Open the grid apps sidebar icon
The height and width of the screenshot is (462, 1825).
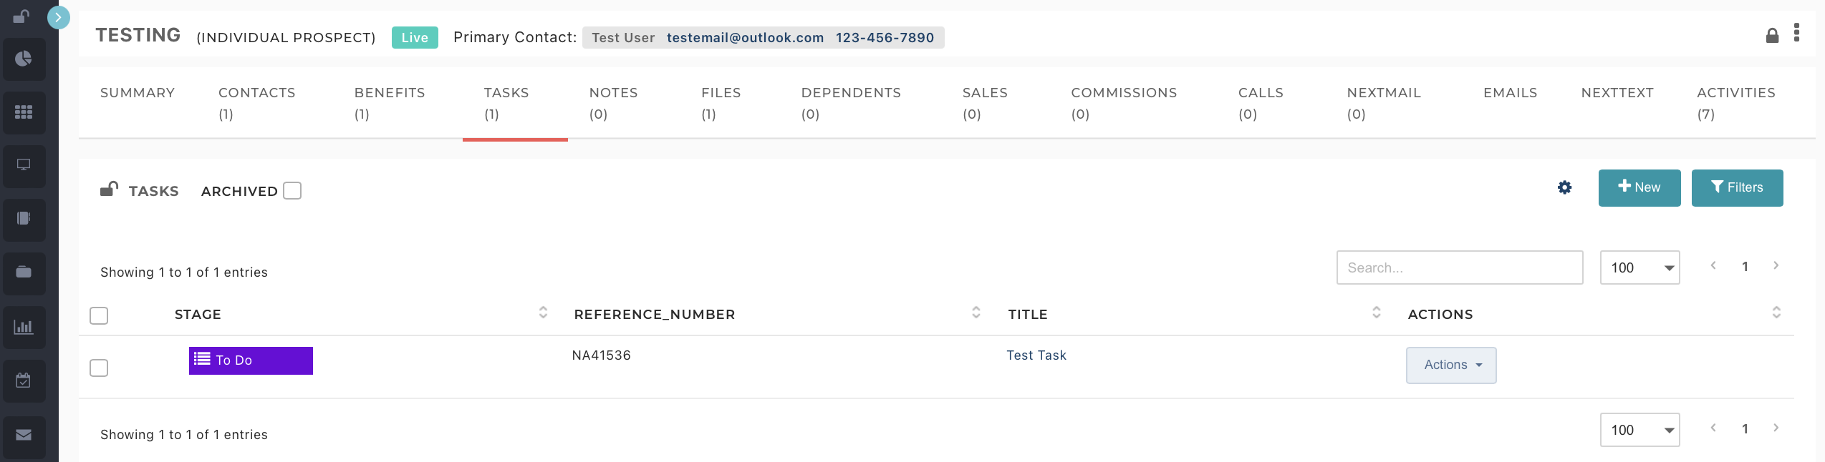24,112
